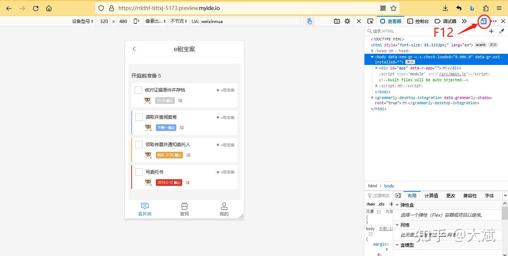Screen dimensions: 508x256
Task: Click the 滚动 badge on html
Action: (x=493, y=45)
